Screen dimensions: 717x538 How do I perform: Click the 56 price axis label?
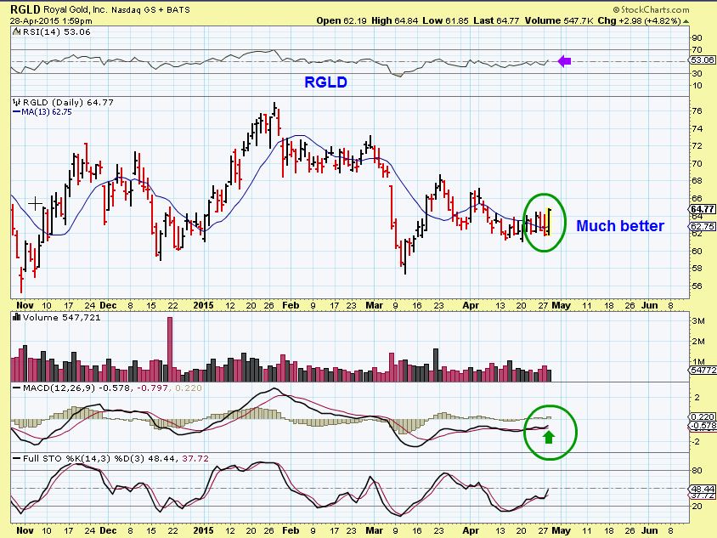(x=697, y=286)
